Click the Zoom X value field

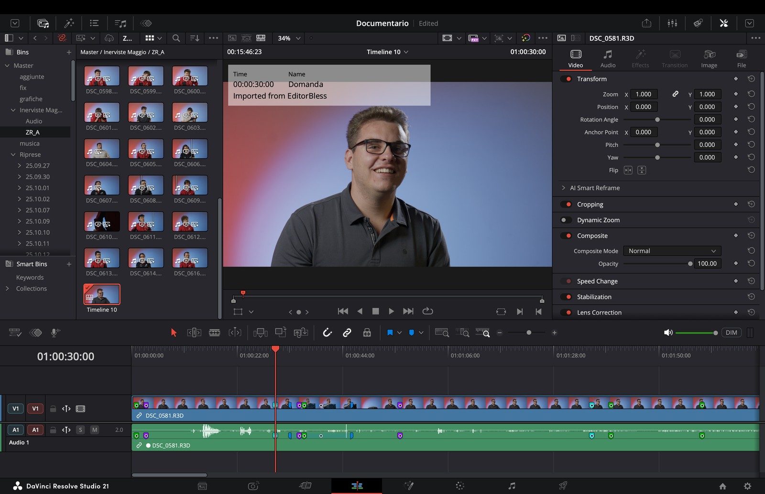click(644, 94)
